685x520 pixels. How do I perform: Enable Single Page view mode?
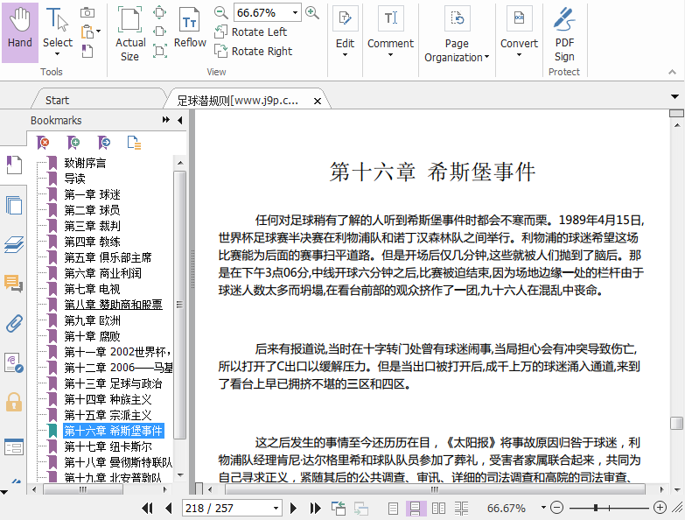pyautogui.click(x=393, y=509)
